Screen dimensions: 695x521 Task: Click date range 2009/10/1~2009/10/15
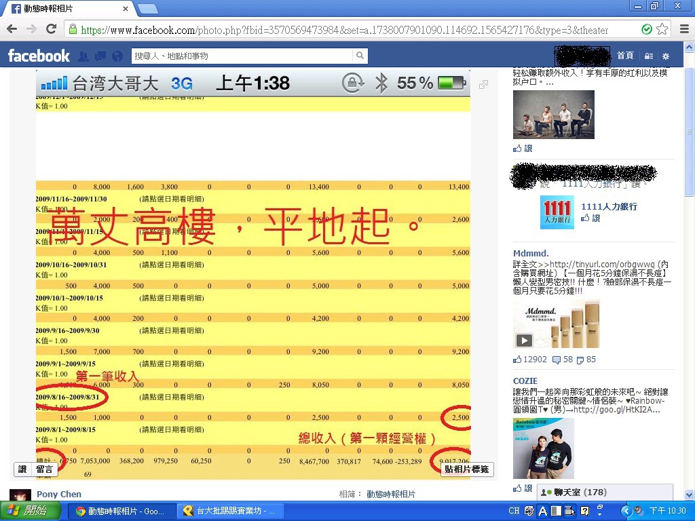coord(69,298)
